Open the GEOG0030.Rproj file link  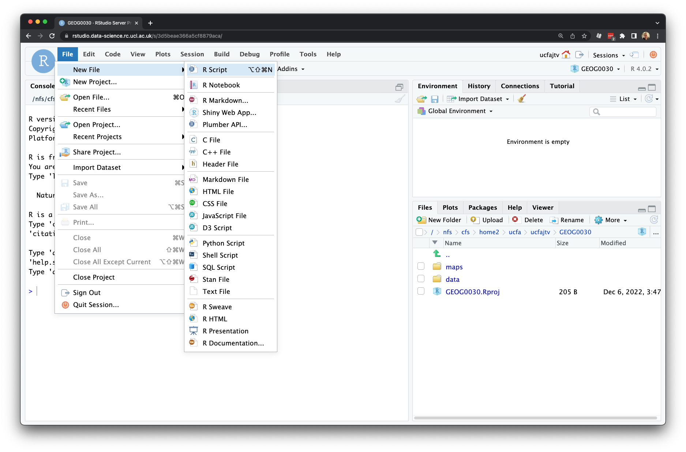(472, 292)
